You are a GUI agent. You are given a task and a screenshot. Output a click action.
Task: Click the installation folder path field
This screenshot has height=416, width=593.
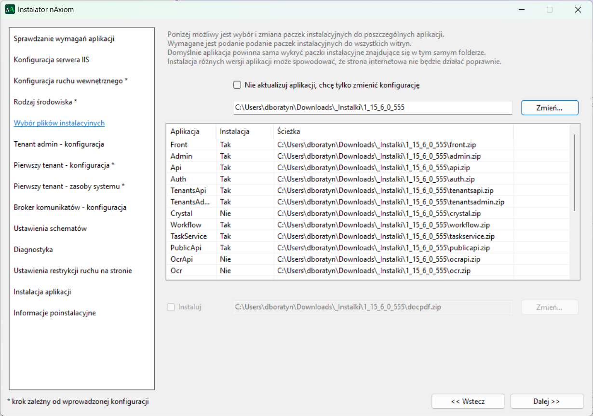coord(372,107)
